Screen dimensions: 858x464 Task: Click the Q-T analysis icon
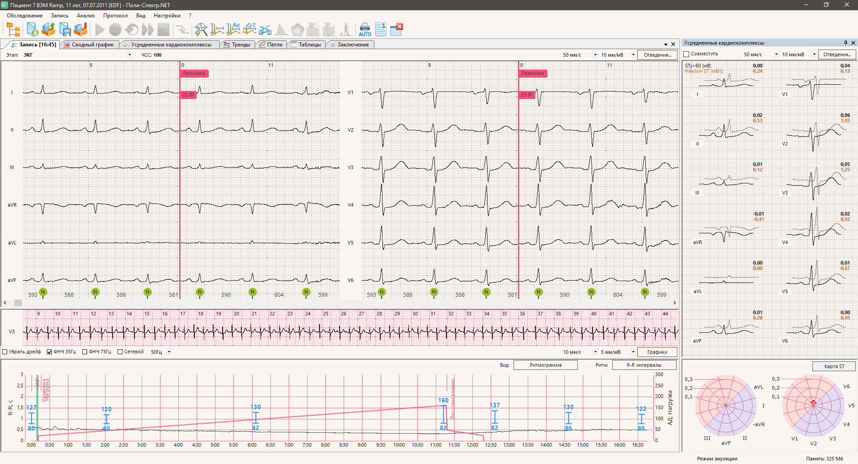click(249, 29)
